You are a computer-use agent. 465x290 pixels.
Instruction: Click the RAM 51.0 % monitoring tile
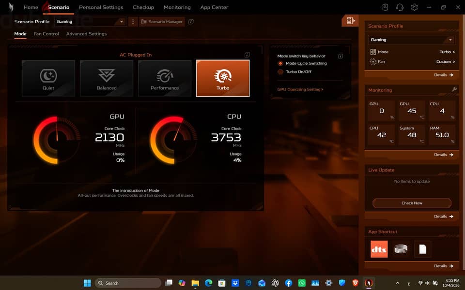coord(442,135)
